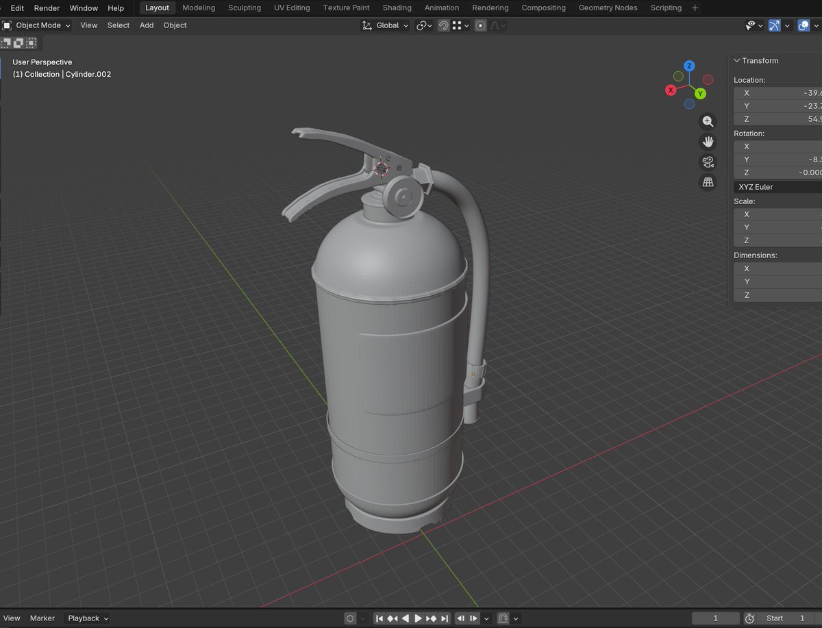The height and width of the screenshot is (628, 822).
Task: Jump to timeline start frame
Action: [379, 618]
